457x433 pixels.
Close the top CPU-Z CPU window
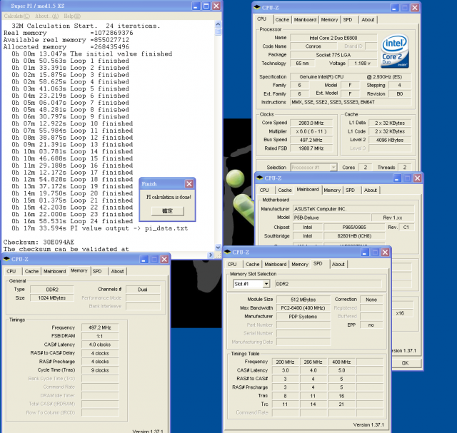[x=415, y=8]
